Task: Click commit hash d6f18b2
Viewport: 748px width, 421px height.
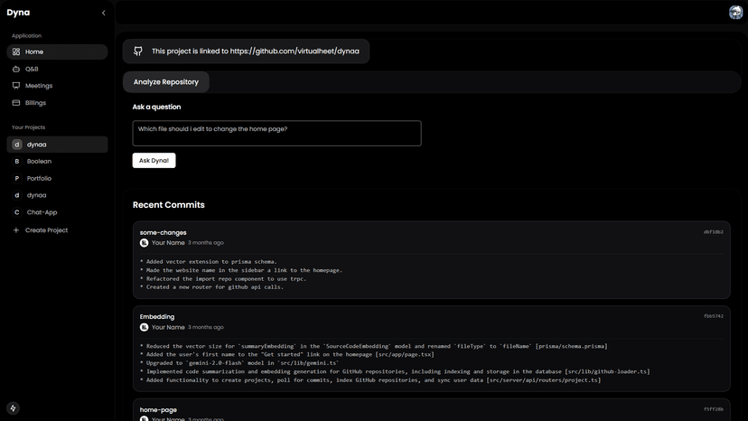Action: tap(713, 232)
